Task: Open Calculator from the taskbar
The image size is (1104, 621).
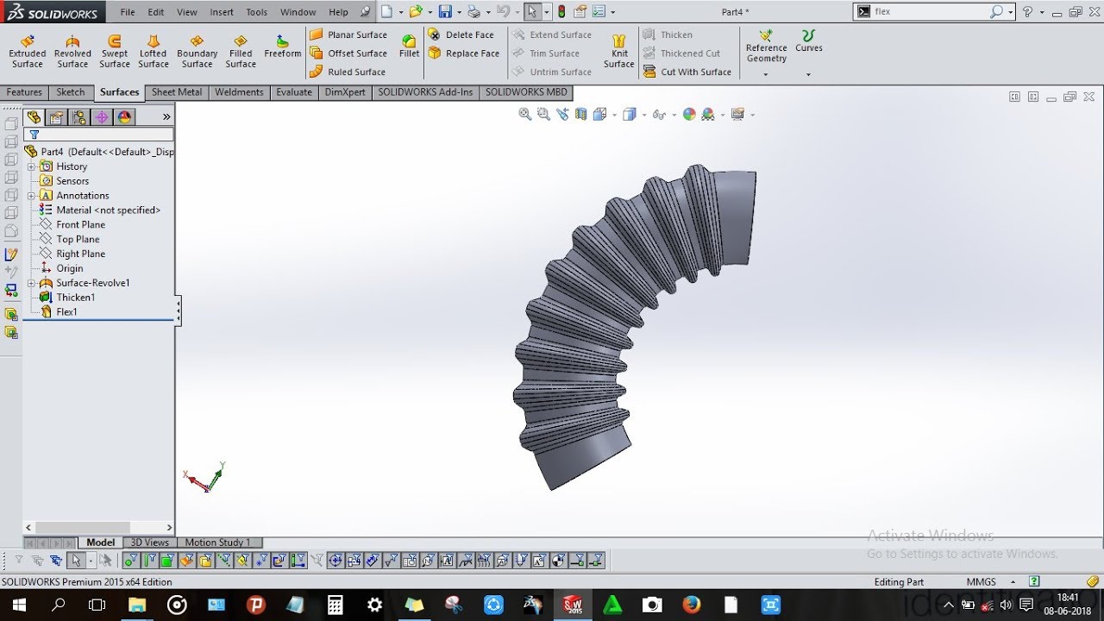Action: (x=335, y=605)
